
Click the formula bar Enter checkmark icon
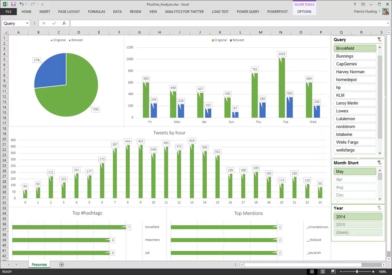coord(54,23)
